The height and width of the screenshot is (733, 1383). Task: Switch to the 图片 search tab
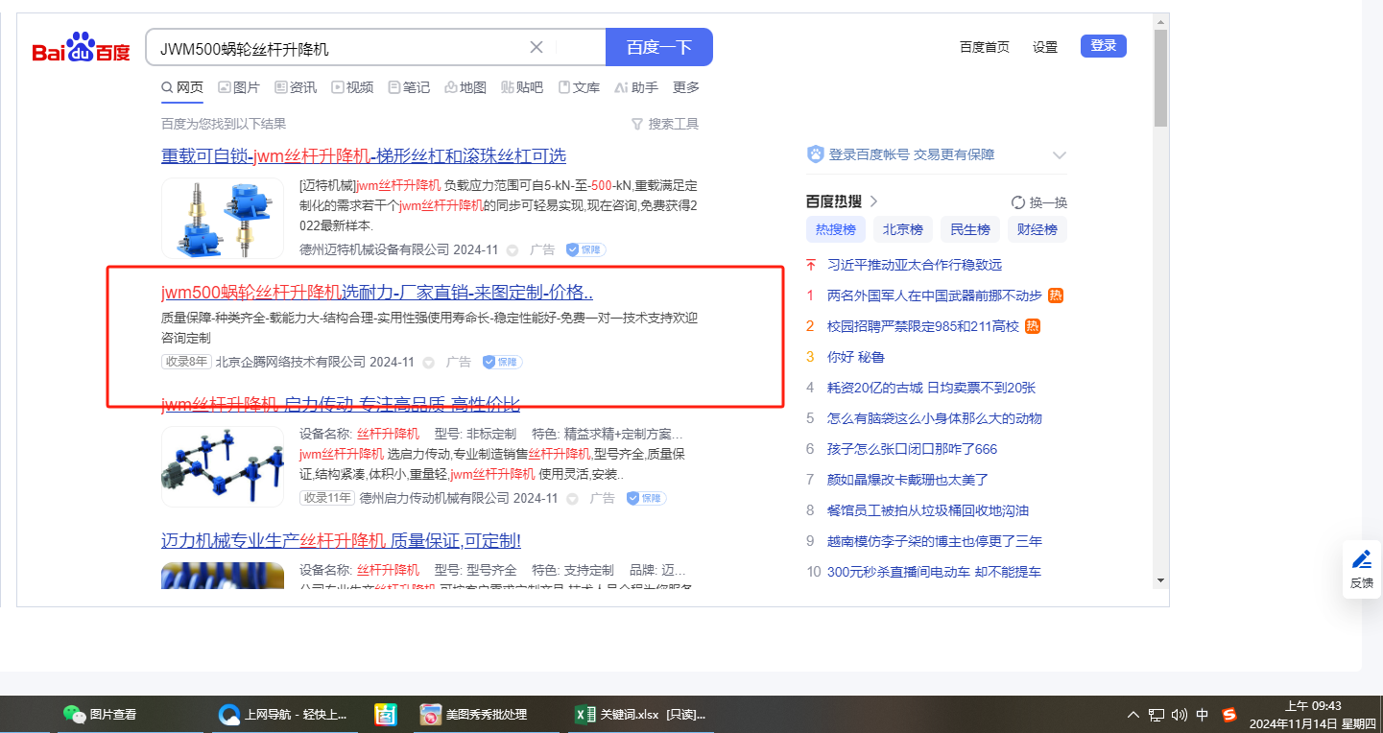pos(239,87)
